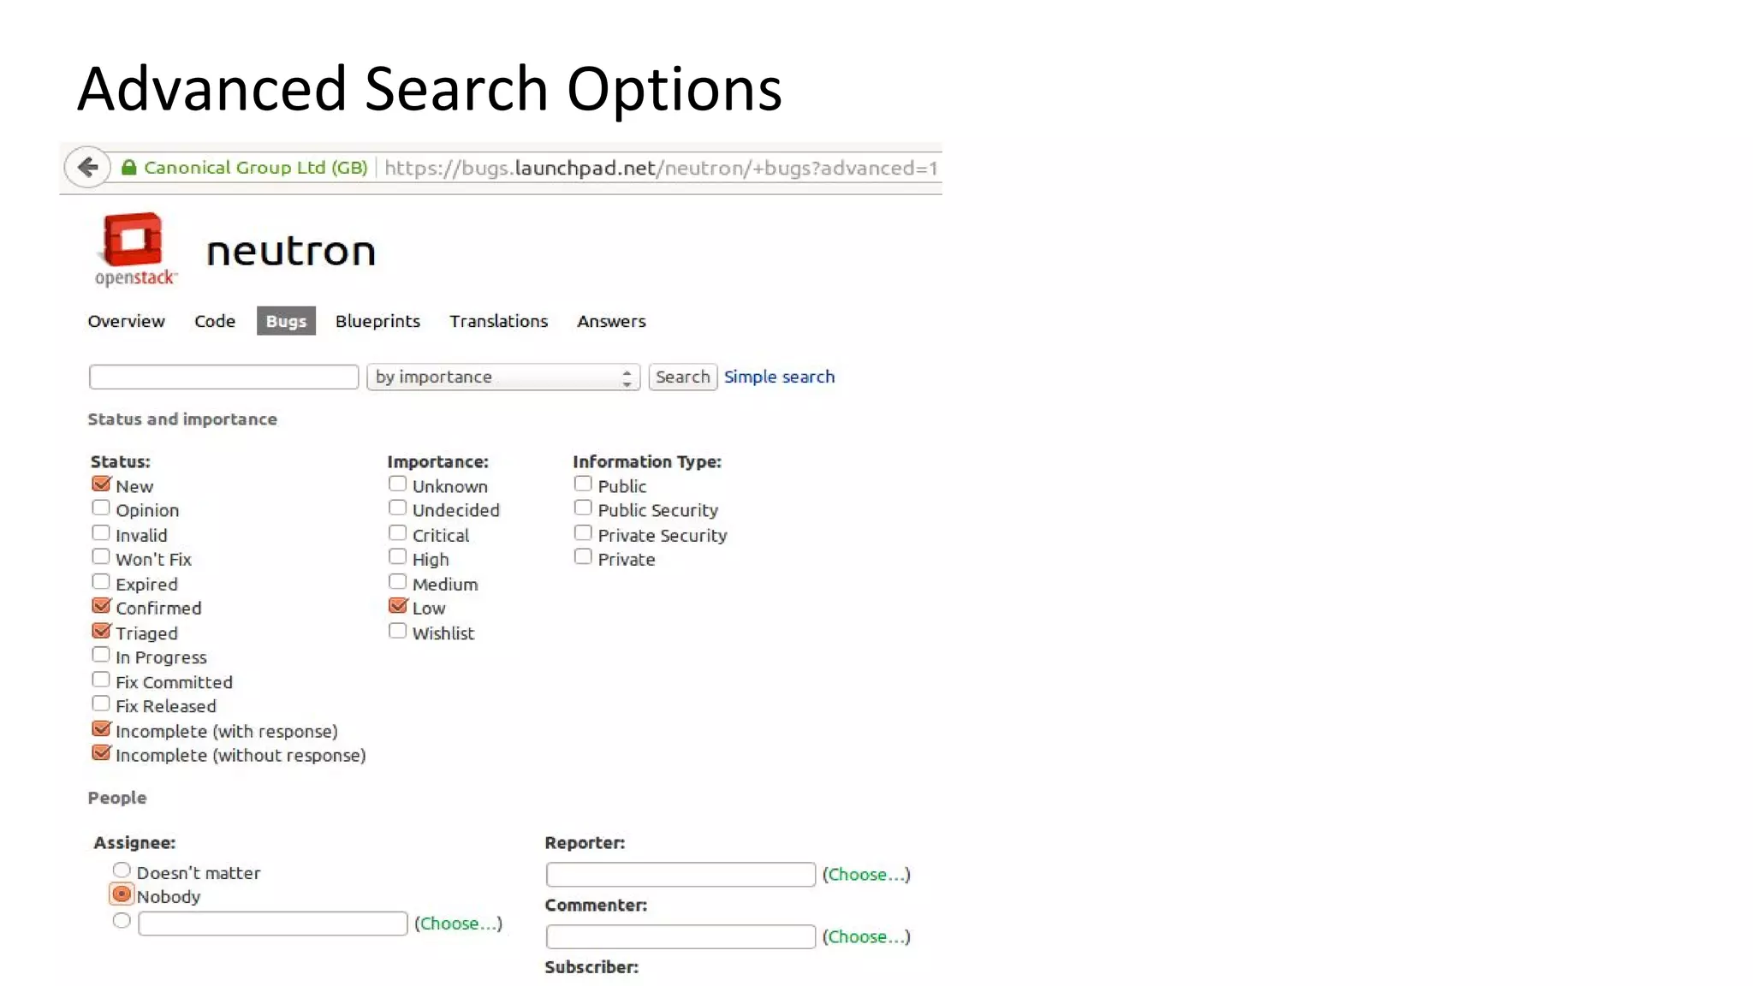
Task: Click the 'Canonical Group Ltd (GB)' certificate label
Action: [x=256, y=168]
